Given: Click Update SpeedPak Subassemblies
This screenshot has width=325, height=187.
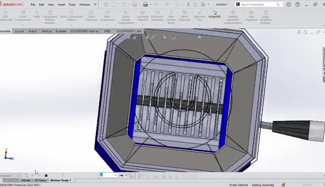Looking at the screenshot, I should click(233, 17).
